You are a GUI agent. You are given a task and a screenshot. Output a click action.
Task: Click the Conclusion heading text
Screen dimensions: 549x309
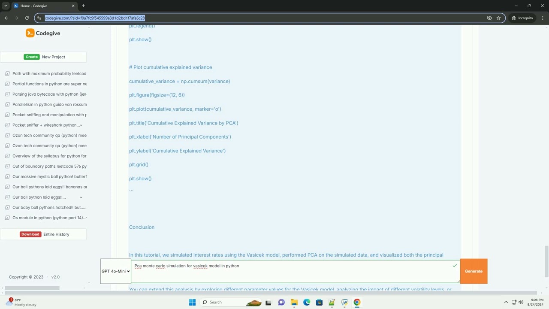point(142,227)
